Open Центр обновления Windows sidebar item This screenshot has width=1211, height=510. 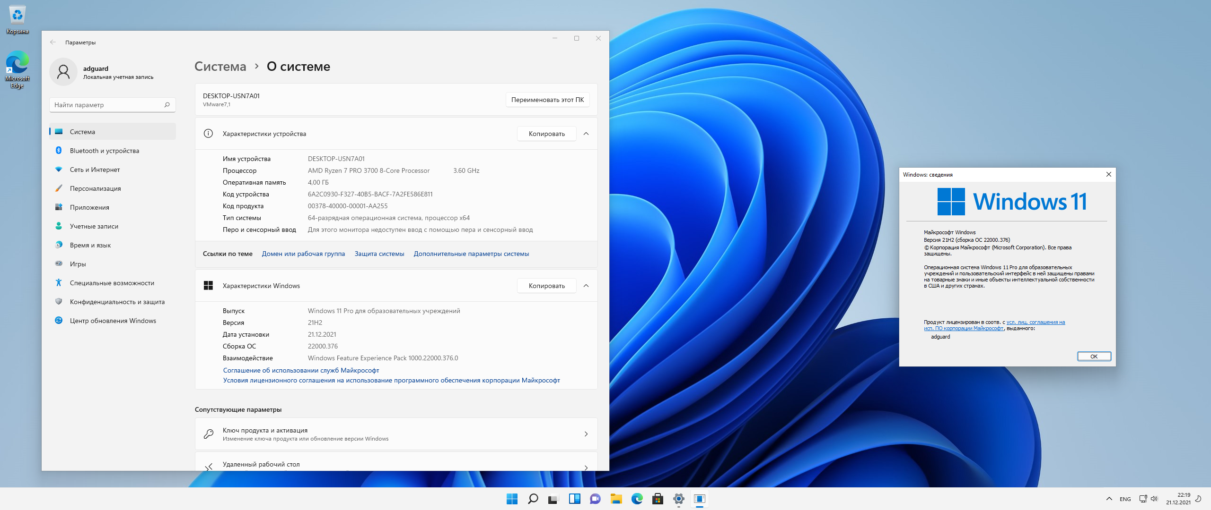[x=113, y=321]
